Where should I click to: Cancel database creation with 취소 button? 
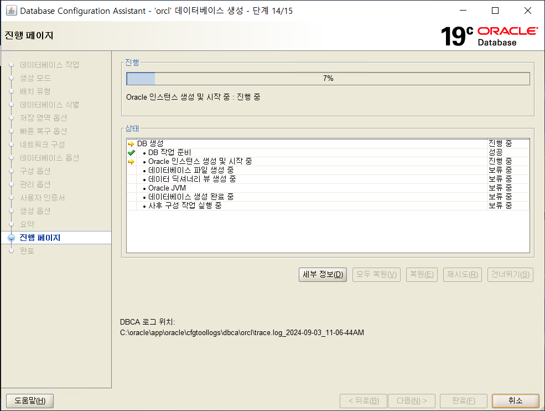[516, 401]
